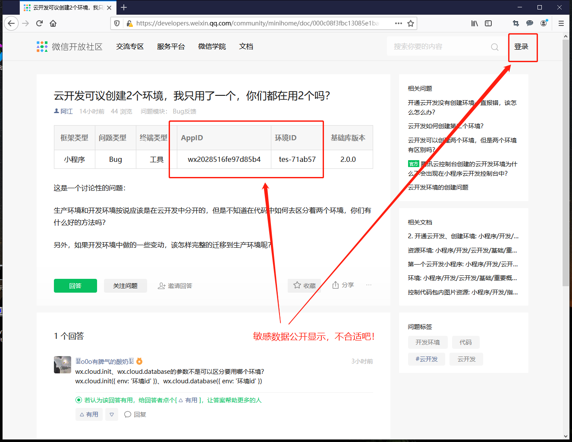This screenshot has width=572, height=442.
Task: Open the 云开发可以创建两个环境 related question
Action: click(x=462, y=145)
